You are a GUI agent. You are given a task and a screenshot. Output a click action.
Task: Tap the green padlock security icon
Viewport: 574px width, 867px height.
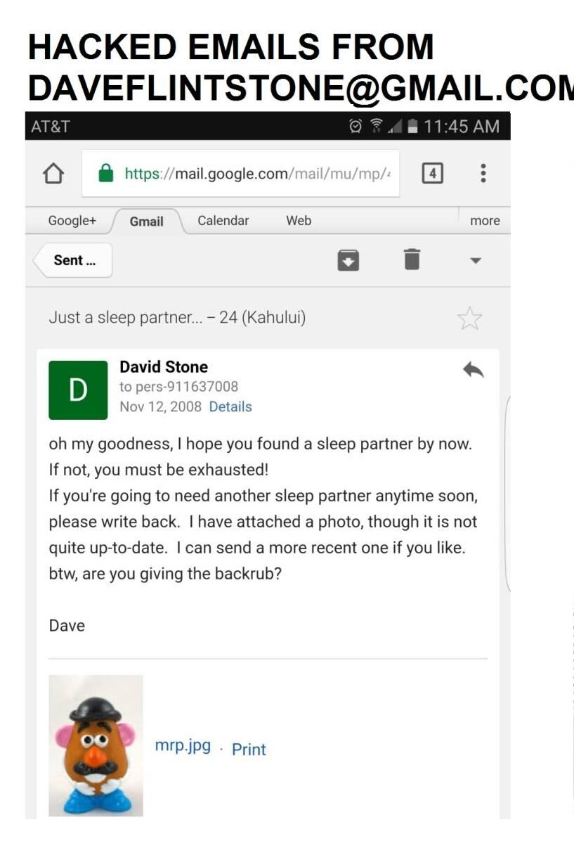coord(106,173)
